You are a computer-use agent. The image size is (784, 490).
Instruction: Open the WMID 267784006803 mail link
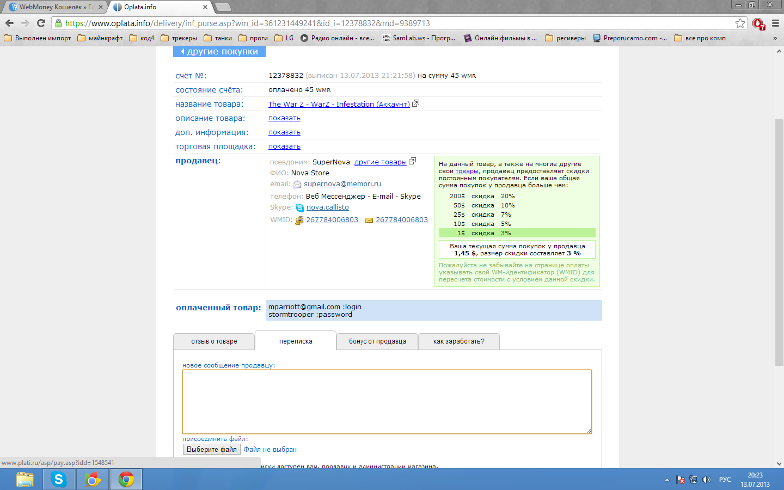click(x=402, y=220)
